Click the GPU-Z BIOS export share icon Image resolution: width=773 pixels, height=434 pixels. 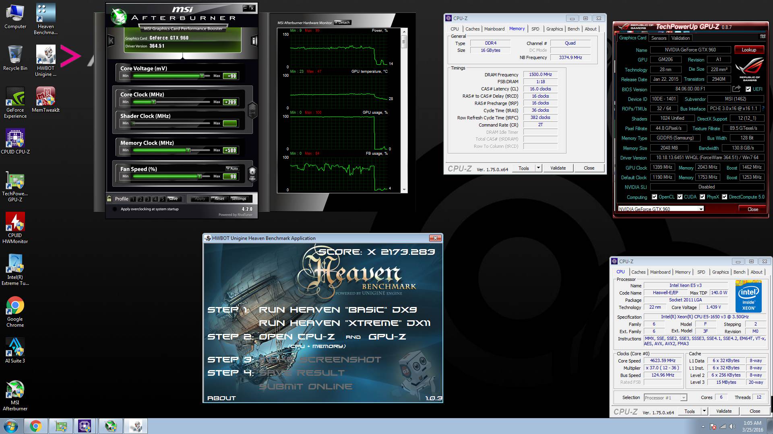pyautogui.click(x=736, y=89)
